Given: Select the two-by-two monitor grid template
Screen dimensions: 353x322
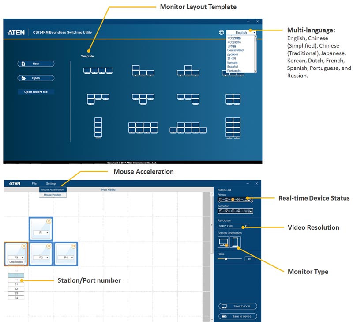Looking at the screenshot, I should [233, 99].
